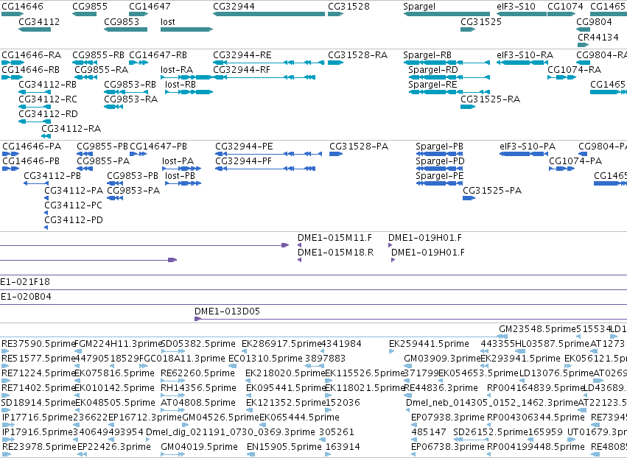Click the CG14646 gene label
The image size is (627, 458).
(22, 7)
